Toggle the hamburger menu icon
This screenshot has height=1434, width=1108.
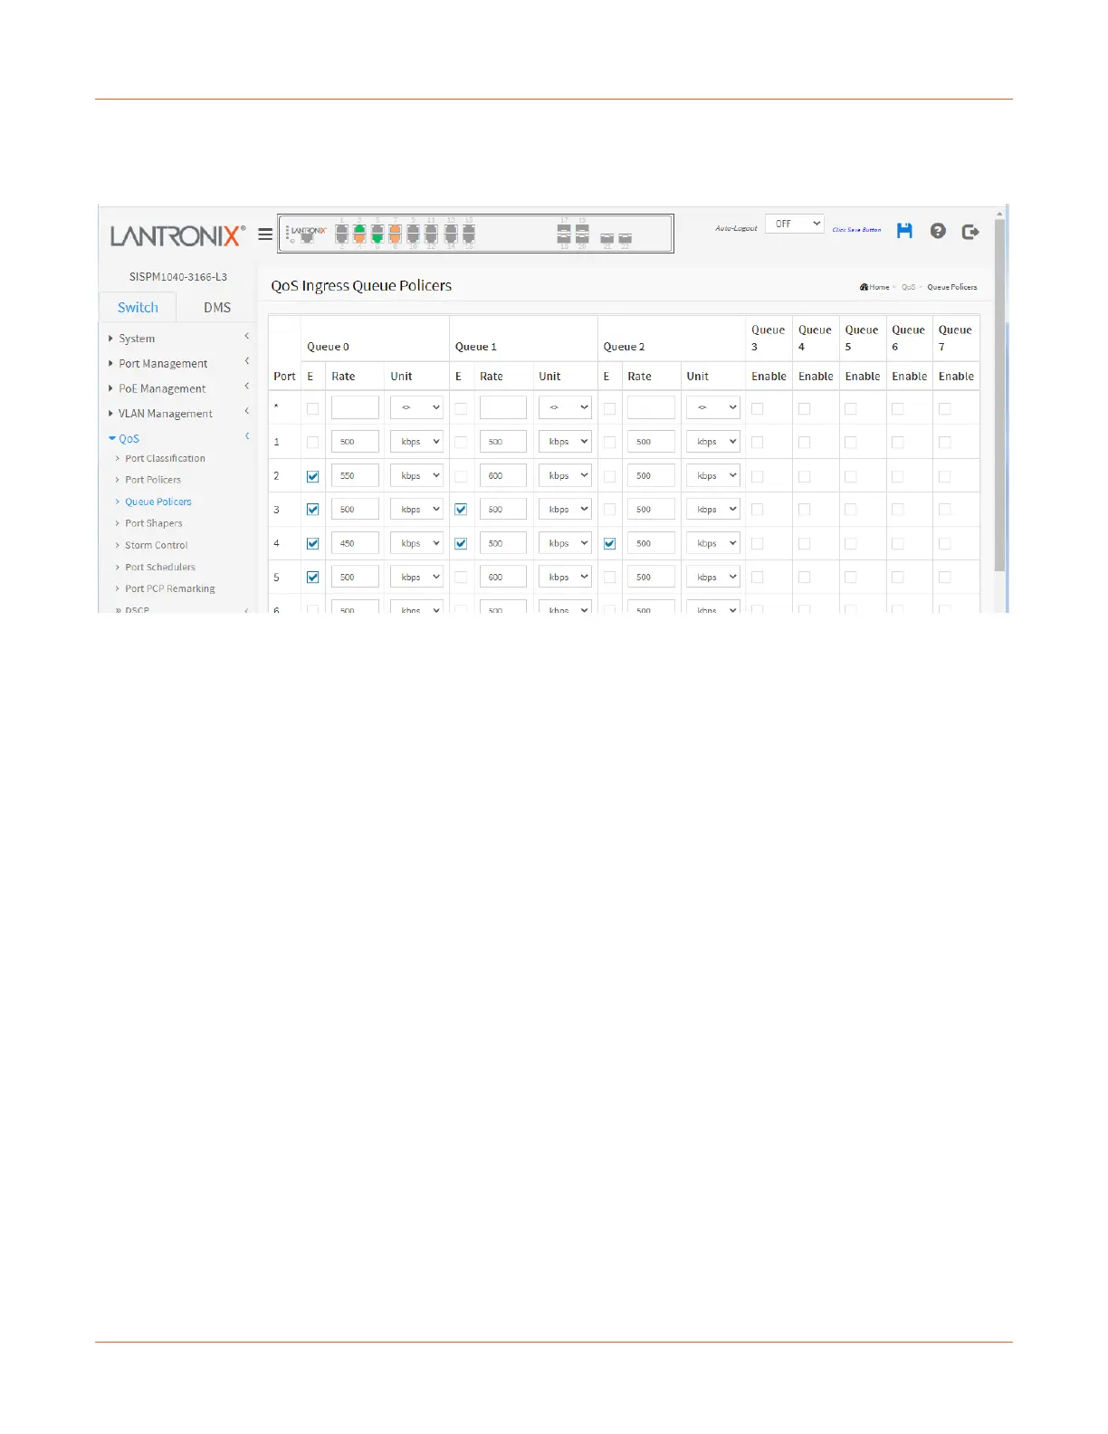click(x=265, y=234)
